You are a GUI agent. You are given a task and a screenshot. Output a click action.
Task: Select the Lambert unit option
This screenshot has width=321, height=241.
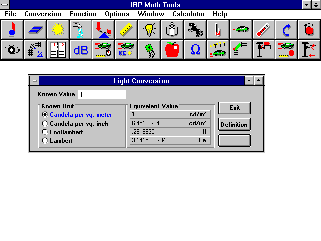pos(45,141)
